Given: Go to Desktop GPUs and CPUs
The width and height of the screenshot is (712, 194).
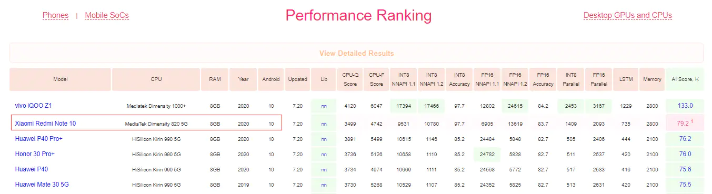Looking at the screenshot, I should coord(628,15).
